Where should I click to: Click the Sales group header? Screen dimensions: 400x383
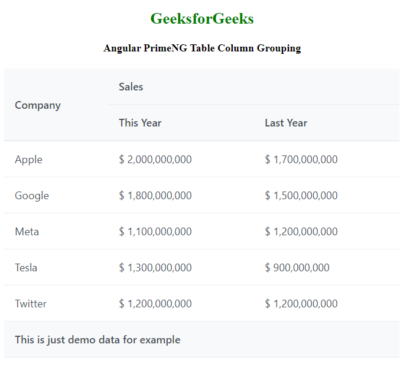(131, 87)
